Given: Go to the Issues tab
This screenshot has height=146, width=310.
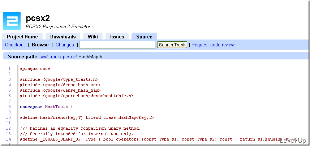Looking at the screenshot, I should point(117,37).
